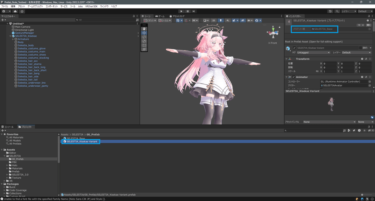Expand the Armature item in the Hierarchy
The image size is (375, 201).
(x=13, y=39)
